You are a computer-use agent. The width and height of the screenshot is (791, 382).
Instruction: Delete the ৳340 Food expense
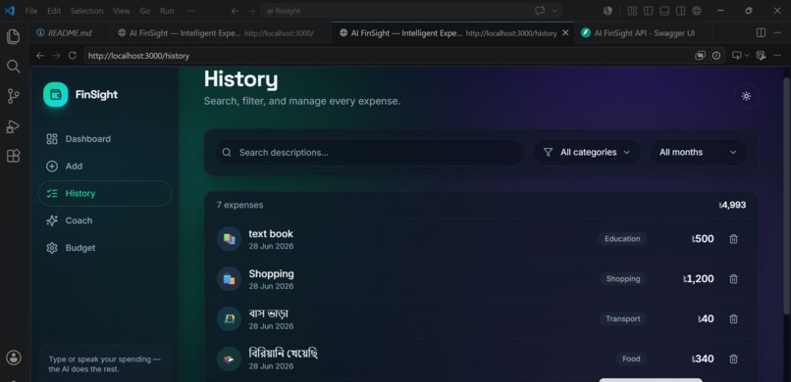733,358
